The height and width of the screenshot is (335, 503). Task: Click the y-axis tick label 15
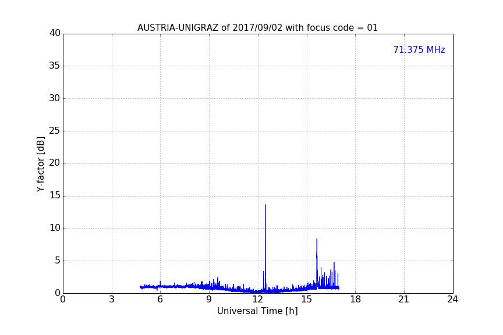point(55,195)
